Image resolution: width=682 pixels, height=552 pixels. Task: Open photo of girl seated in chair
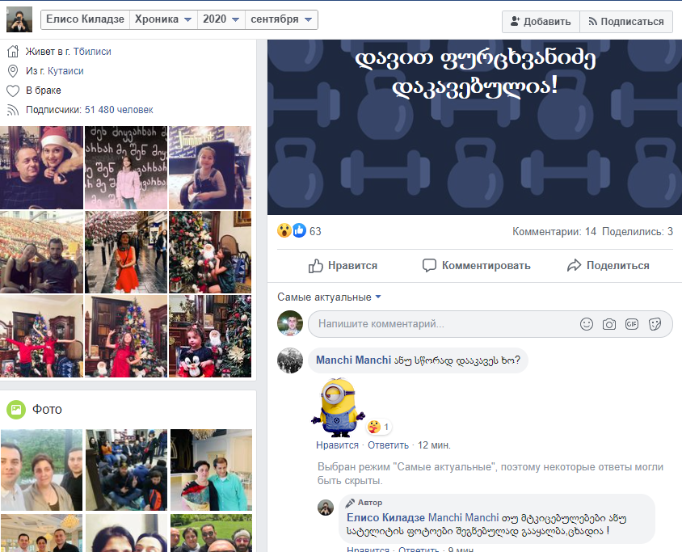(x=210, y=168)
